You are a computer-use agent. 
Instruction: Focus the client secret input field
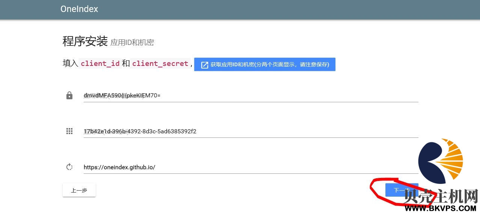(251, 96)
